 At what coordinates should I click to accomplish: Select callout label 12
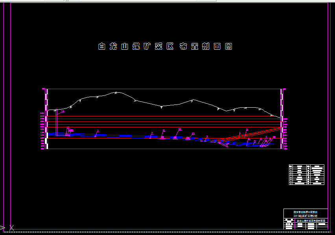[180, 129]
